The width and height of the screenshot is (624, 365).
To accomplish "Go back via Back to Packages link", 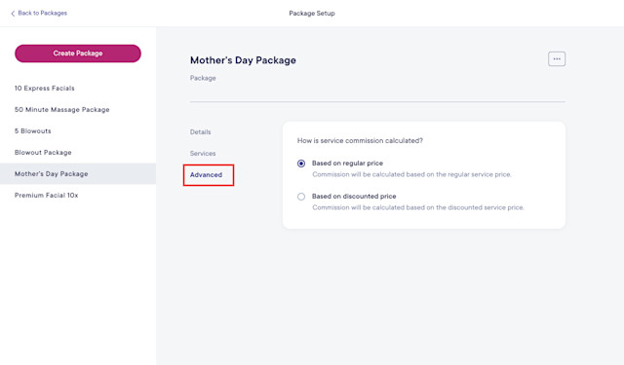I will pyautogui.click(x=42, y=13).
